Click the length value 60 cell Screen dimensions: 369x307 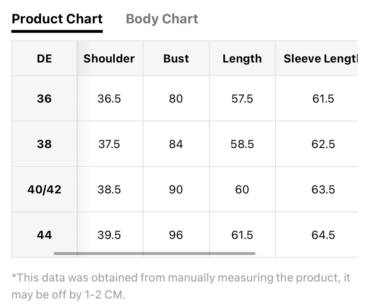click(242, 189)
